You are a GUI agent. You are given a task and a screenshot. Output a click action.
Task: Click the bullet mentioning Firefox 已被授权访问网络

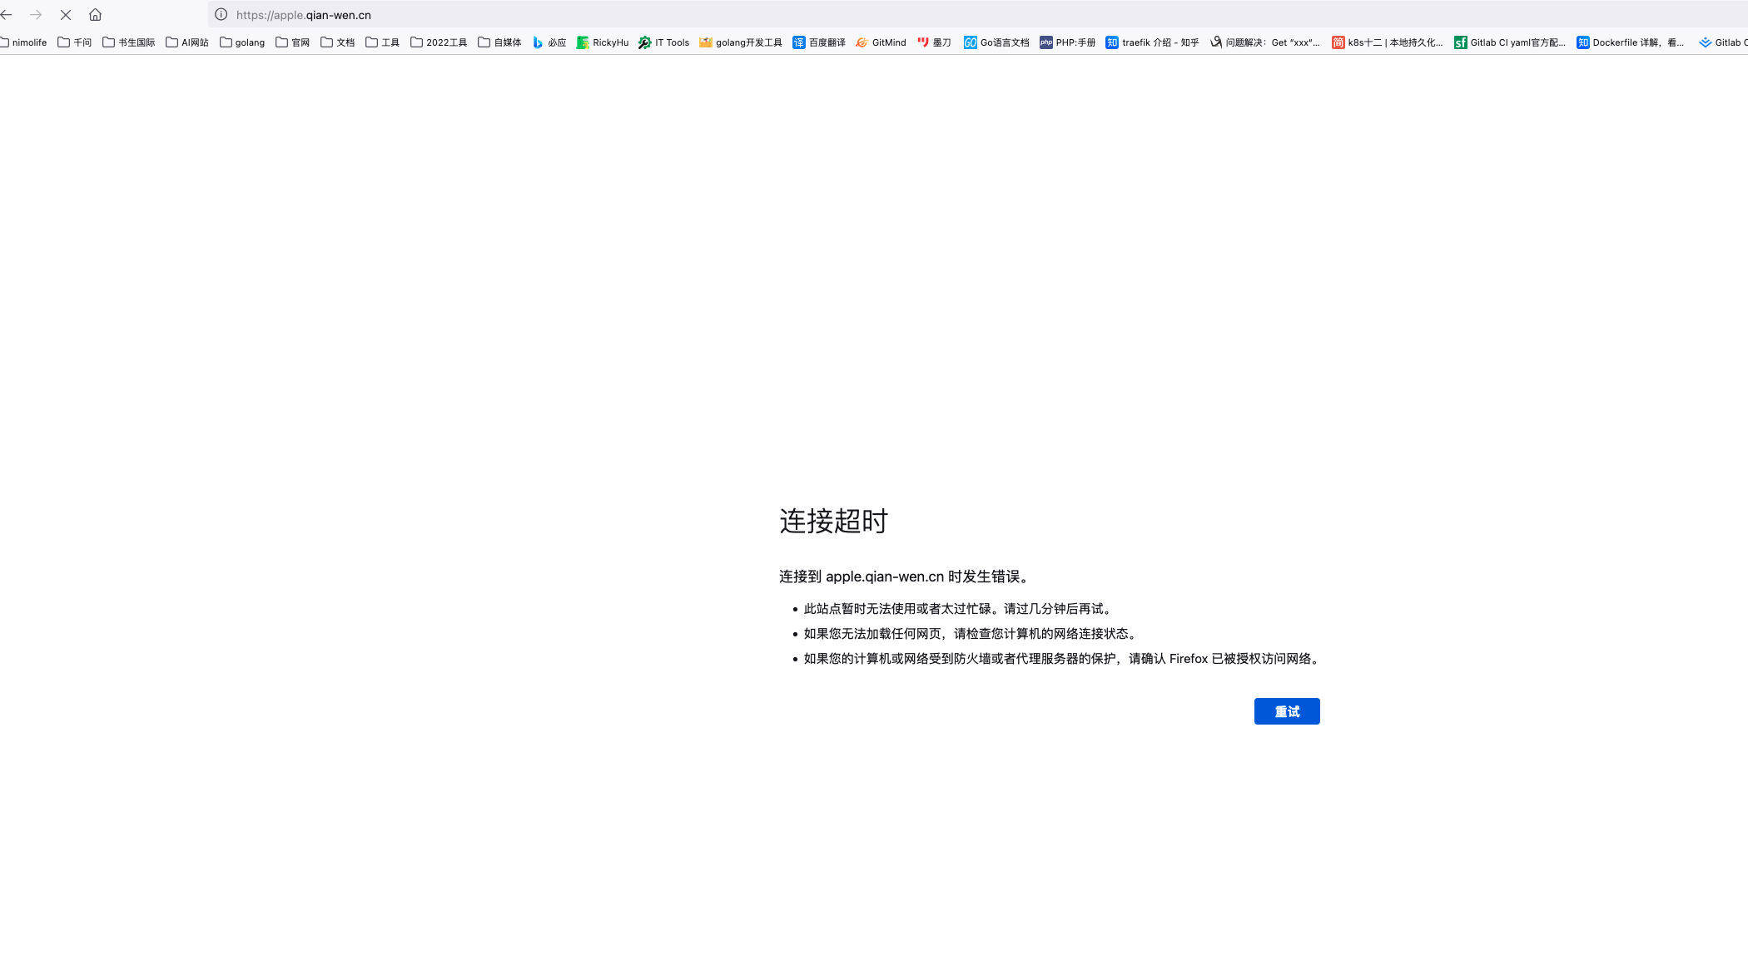click(1063, 659)
